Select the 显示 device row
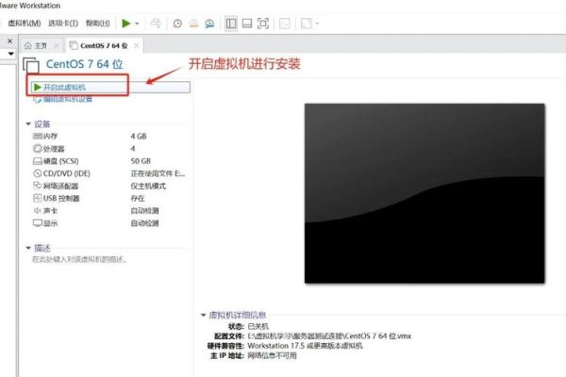 pos(108,223)
